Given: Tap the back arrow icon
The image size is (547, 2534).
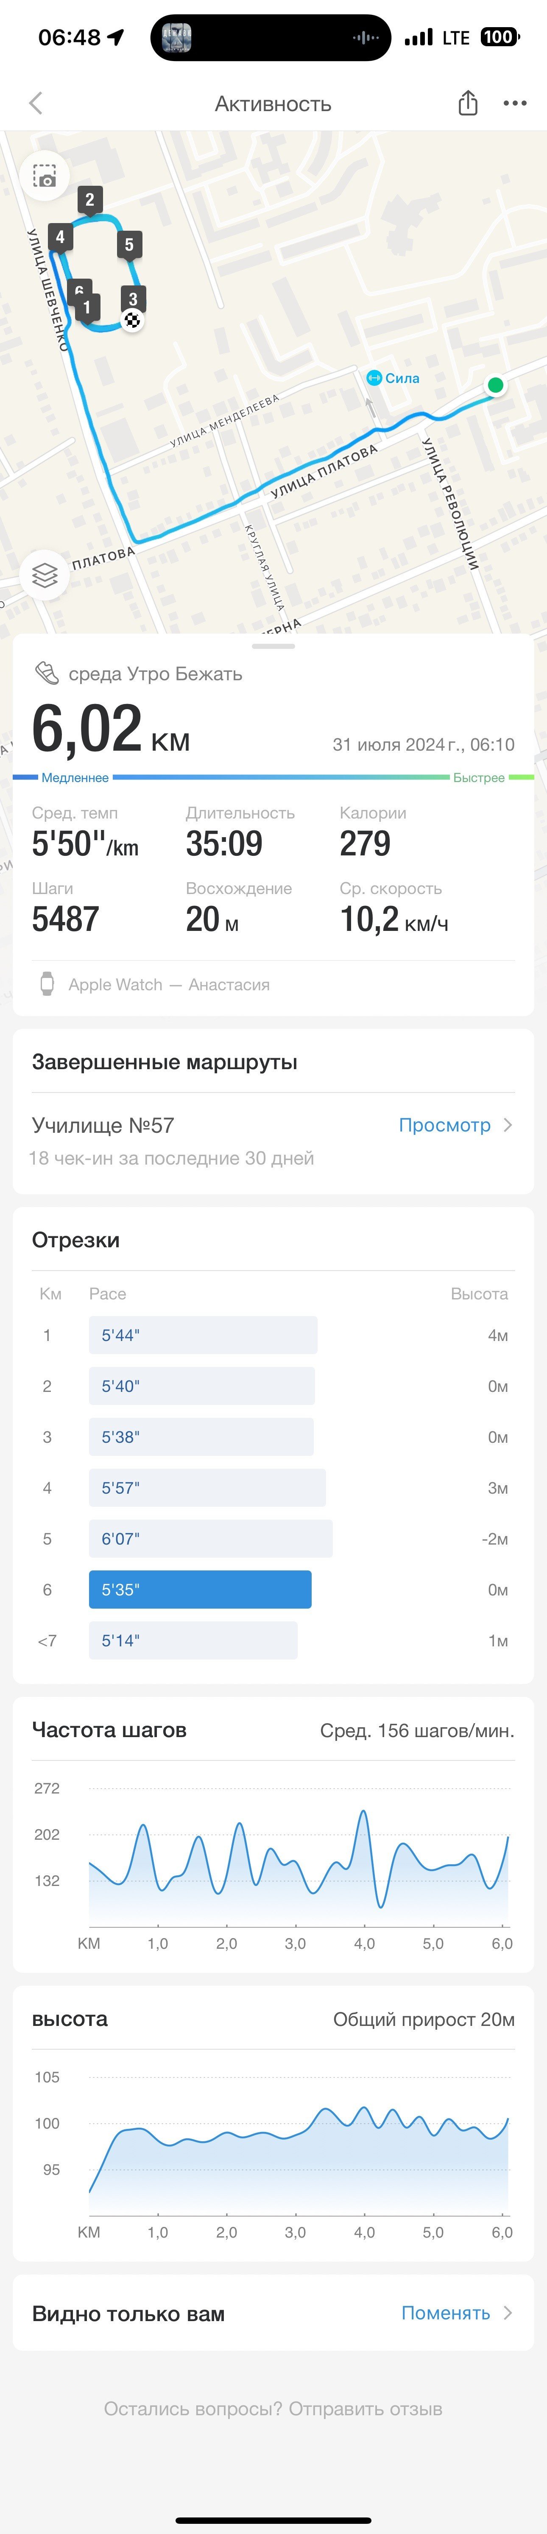Looking at the screenshot, I should [36, 103].
